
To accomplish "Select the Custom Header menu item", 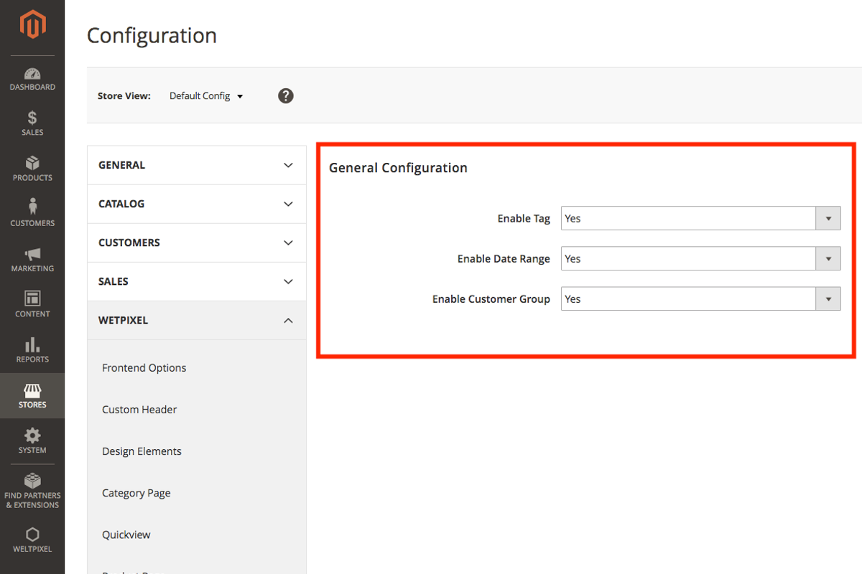I will pos(139,409).
